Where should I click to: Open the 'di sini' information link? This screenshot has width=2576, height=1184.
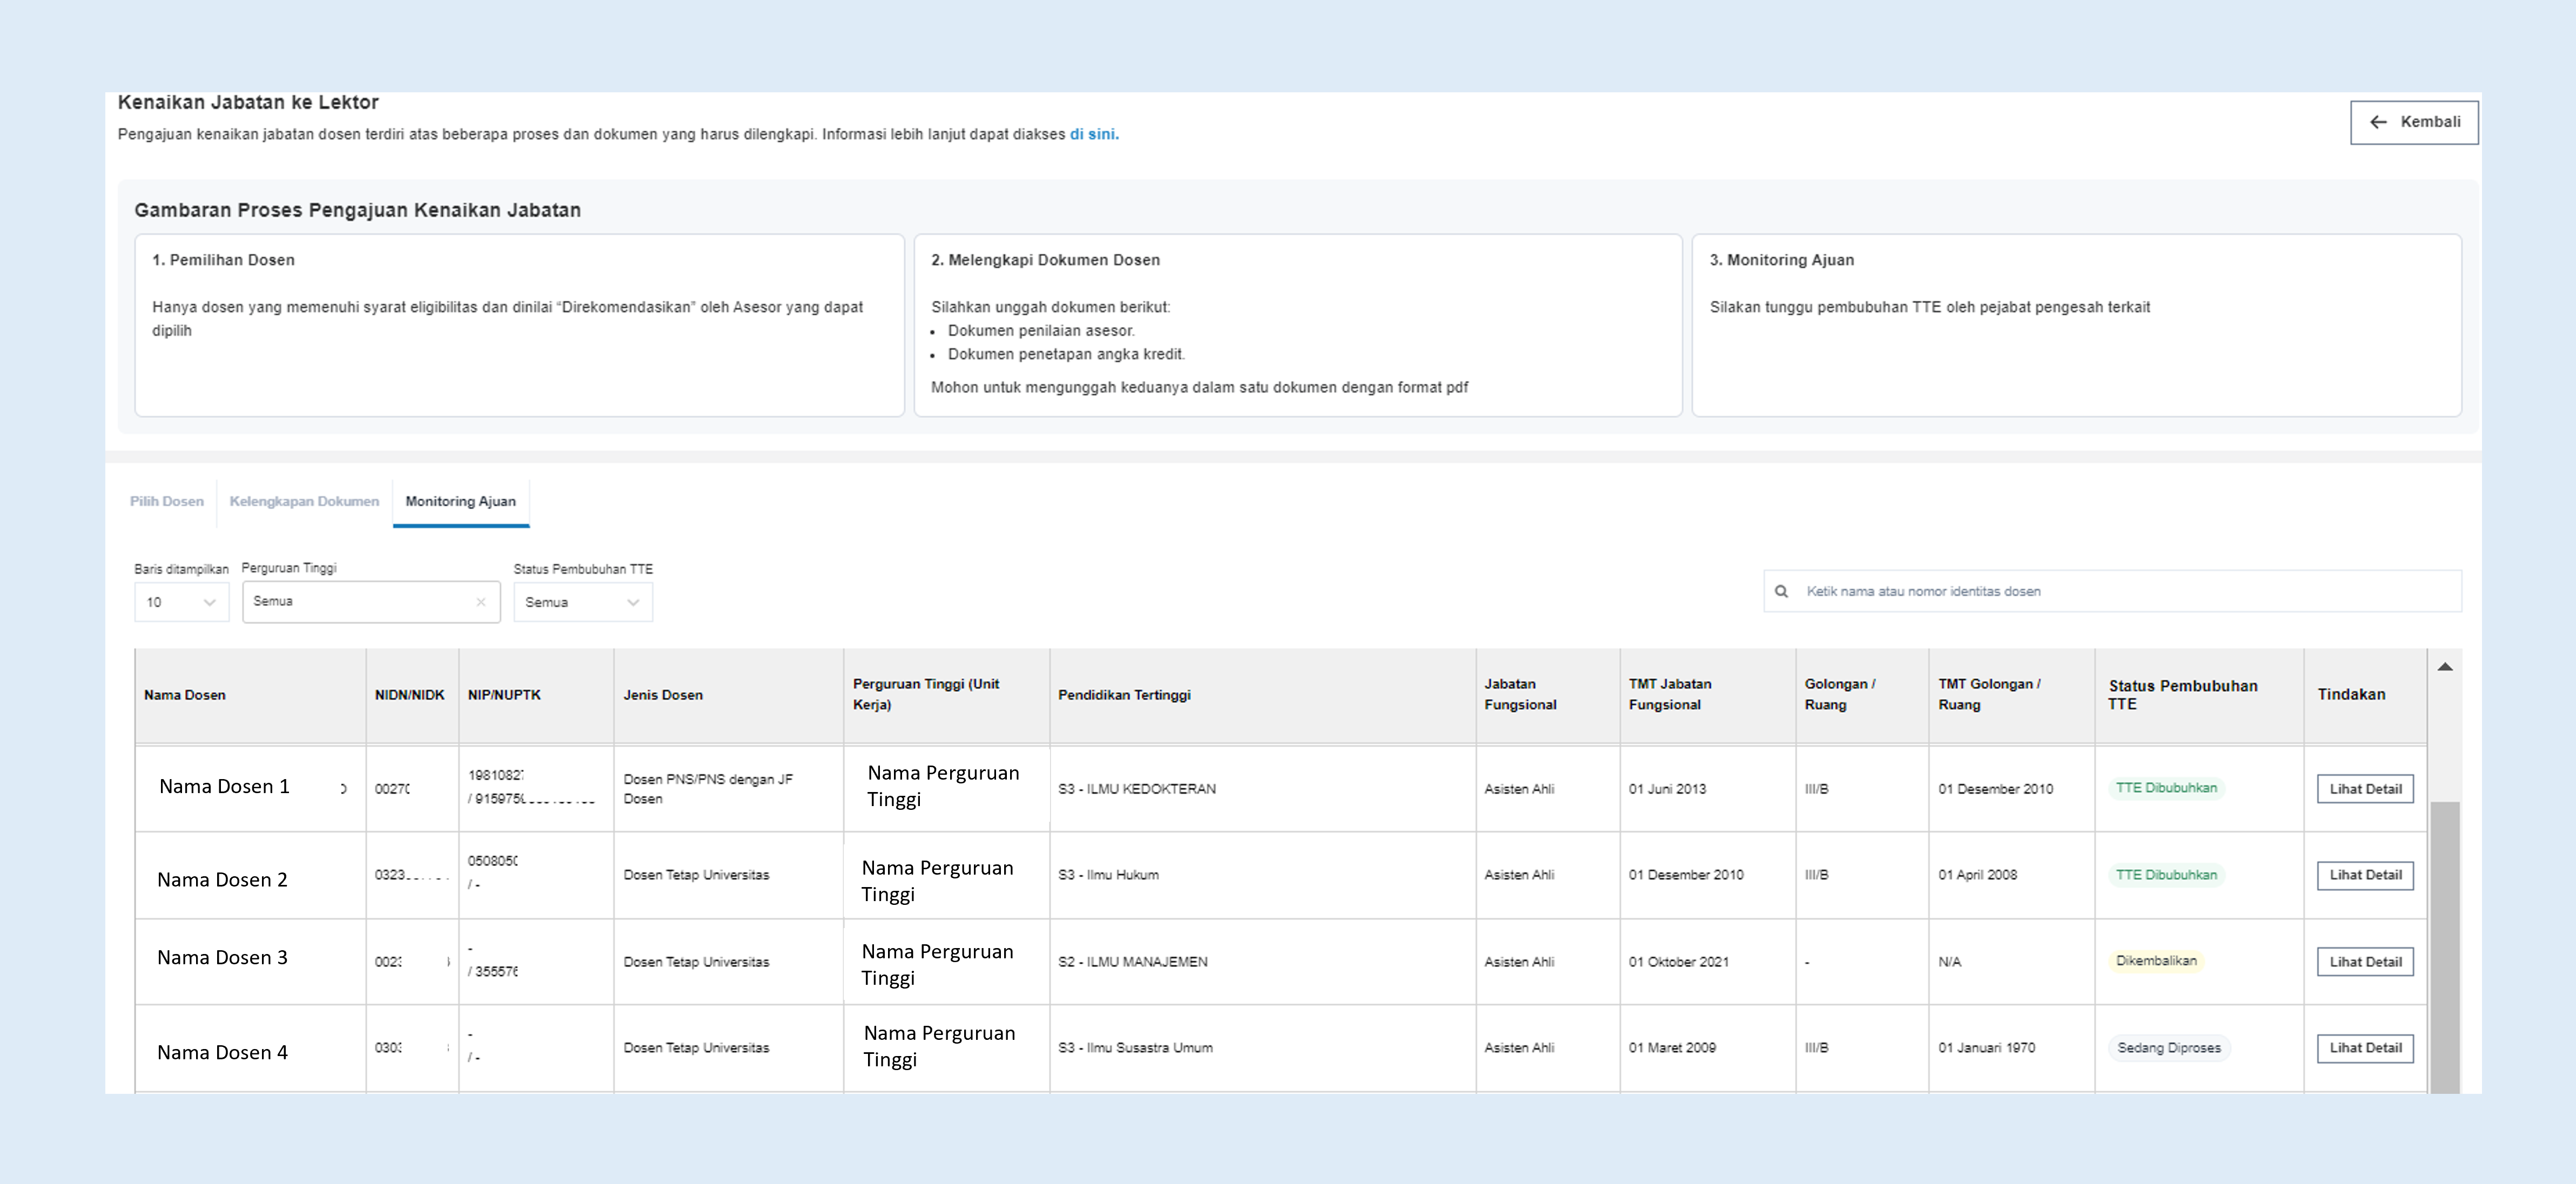tap(1093, 134)
